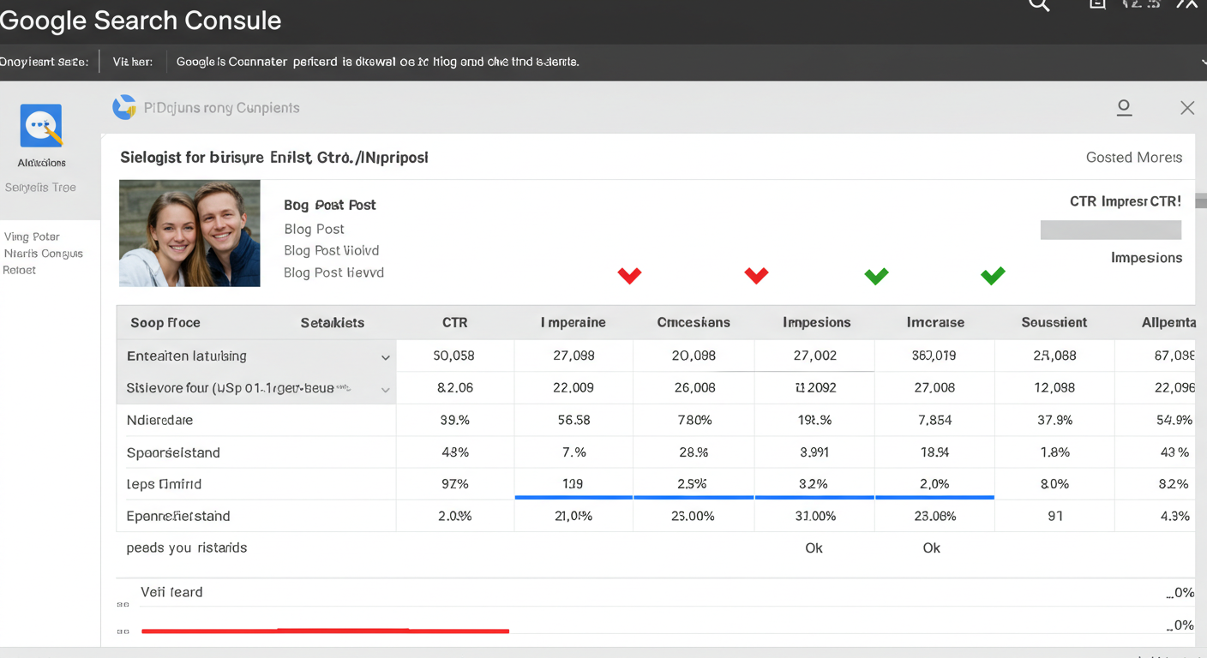Image resolution: width=1207 pixels, height=658 pixels.
Task: Open the Bog Post Post heading
Action: (330, 205)
